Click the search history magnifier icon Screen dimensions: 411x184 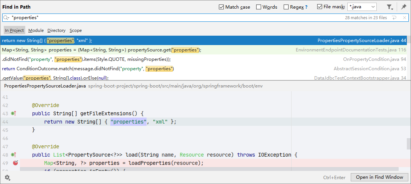6,18
